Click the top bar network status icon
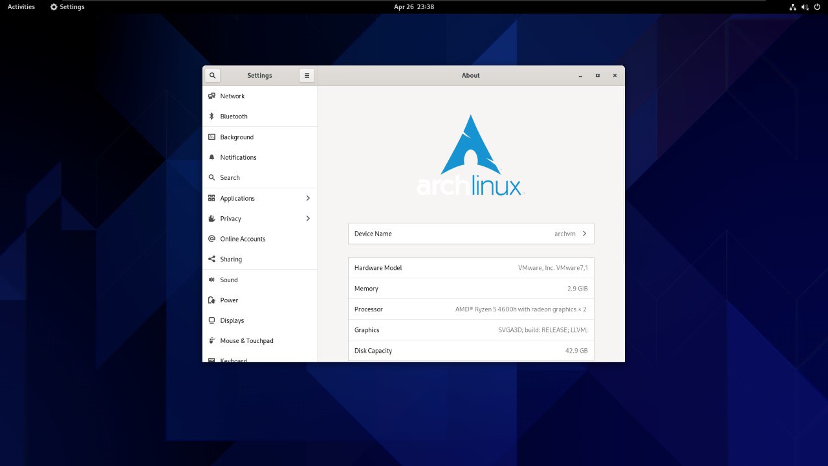Viewport: 828px width, 466px height. point(793,6)
